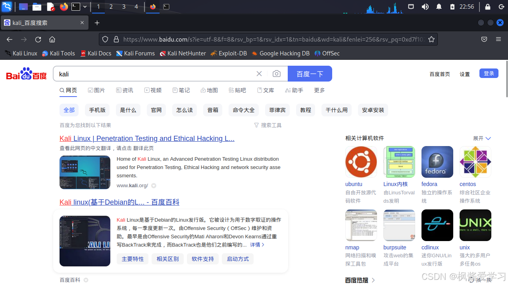Open the 百度百科 Kali linux result
The height and width of the screenshot is (285, 508).
(119, 202)
